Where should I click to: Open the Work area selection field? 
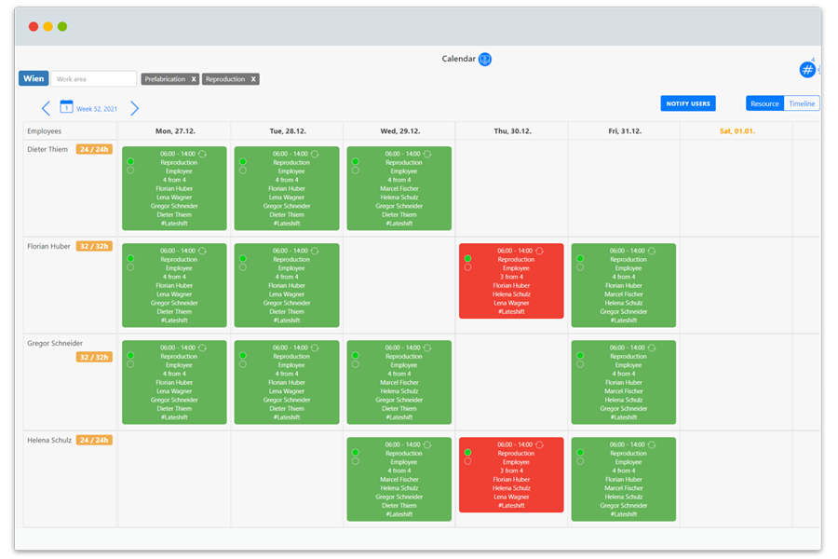tap(88, 79)
